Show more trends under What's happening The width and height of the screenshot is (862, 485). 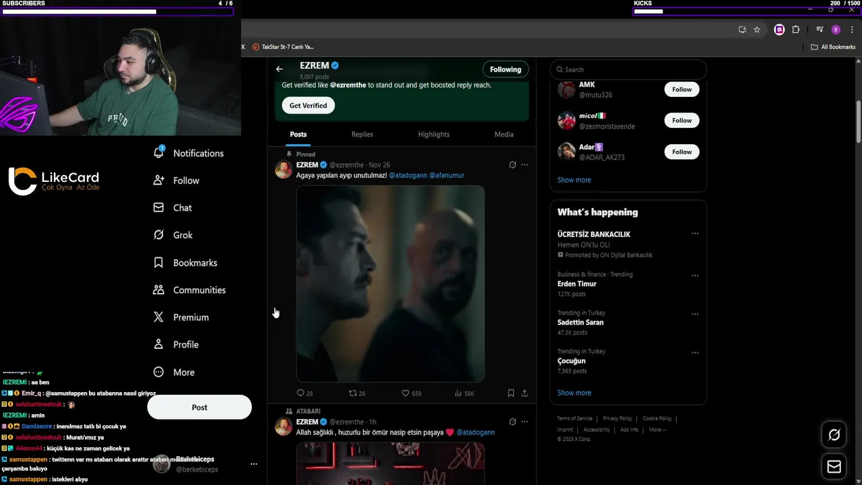tap(574, 393)
